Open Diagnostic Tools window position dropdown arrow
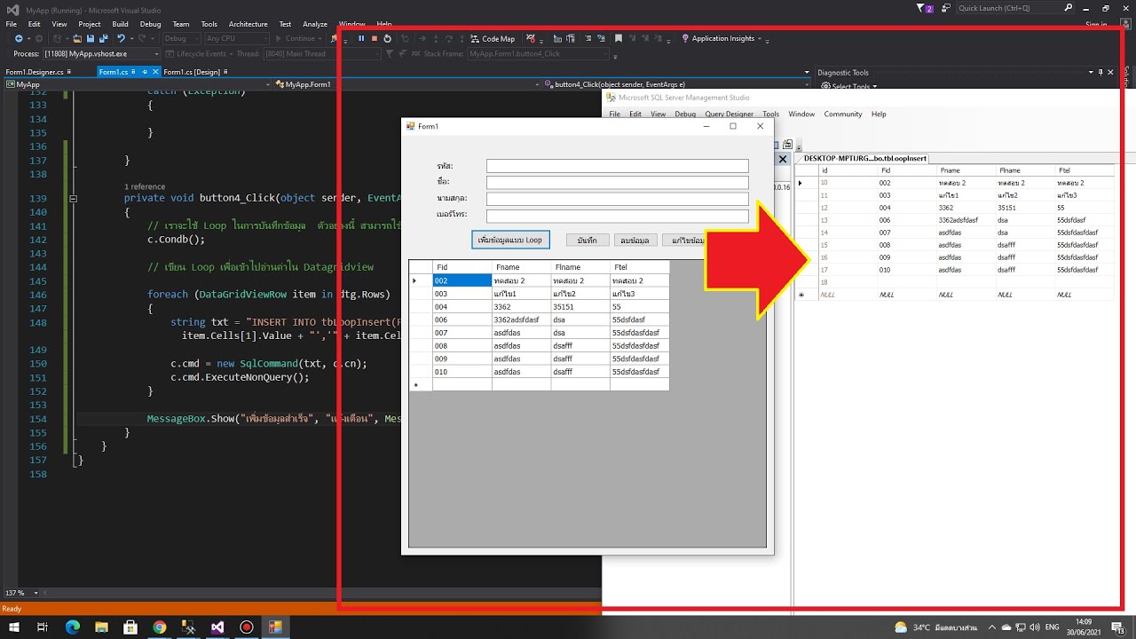 click(1091, 72)
